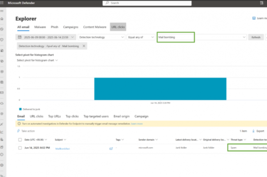
Task: Switch to the Campaigns tab
Action: pyautogui.click(x=71, y=27)
